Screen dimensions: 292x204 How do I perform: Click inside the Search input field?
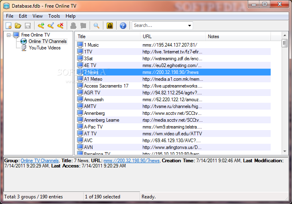point(160,25)
